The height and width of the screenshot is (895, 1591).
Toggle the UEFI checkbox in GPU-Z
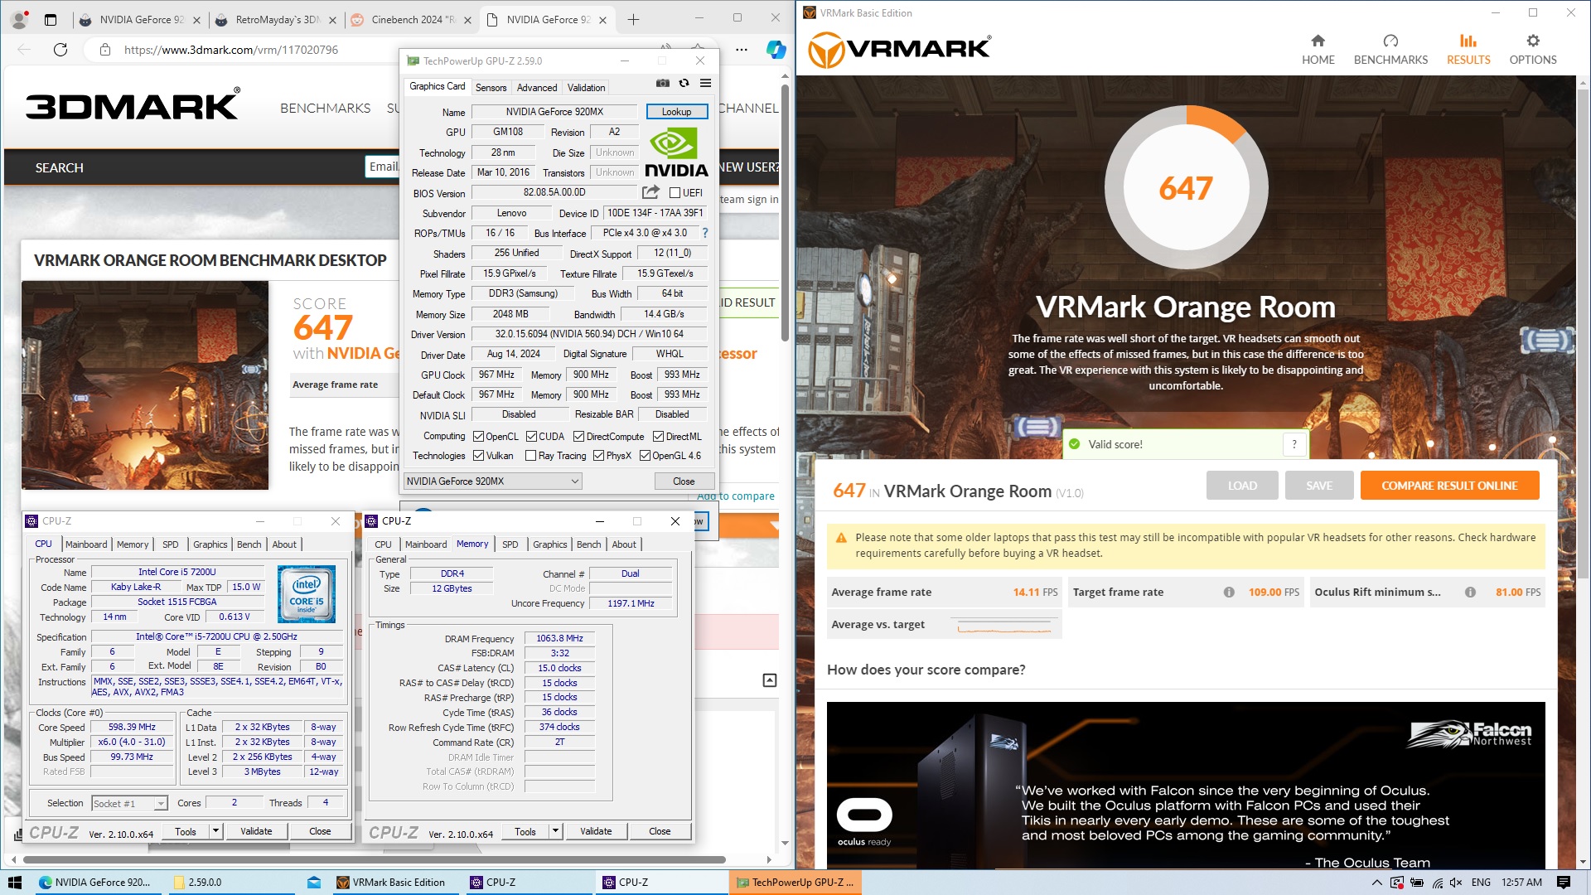click(675, 193)
